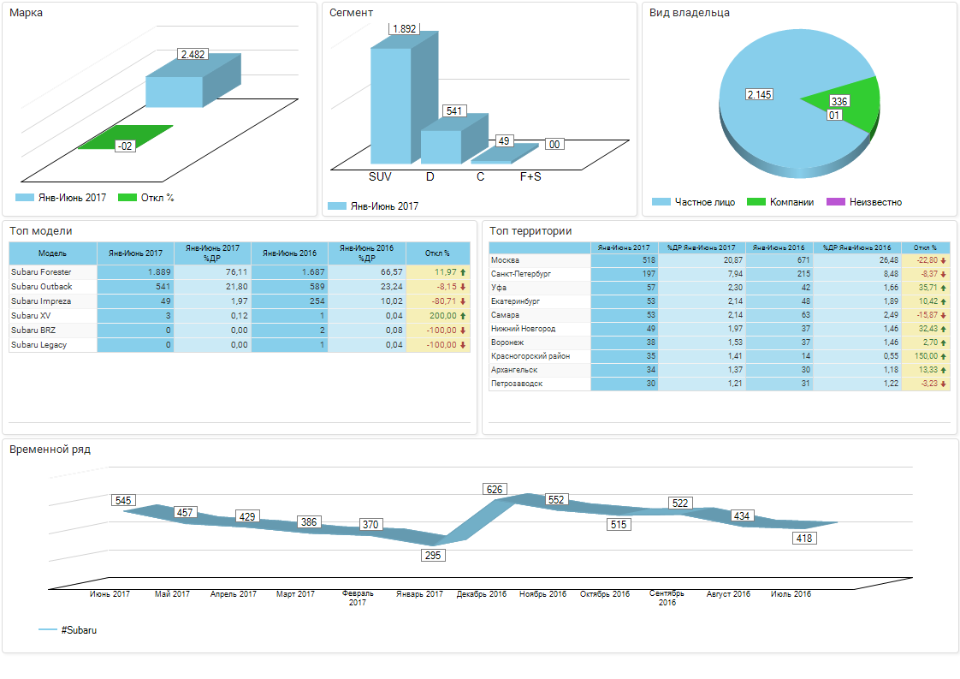Toggle the Компании legend entry
Image resolution: width=960 pixels, height=679 pixels.
[x=777, y=202]
